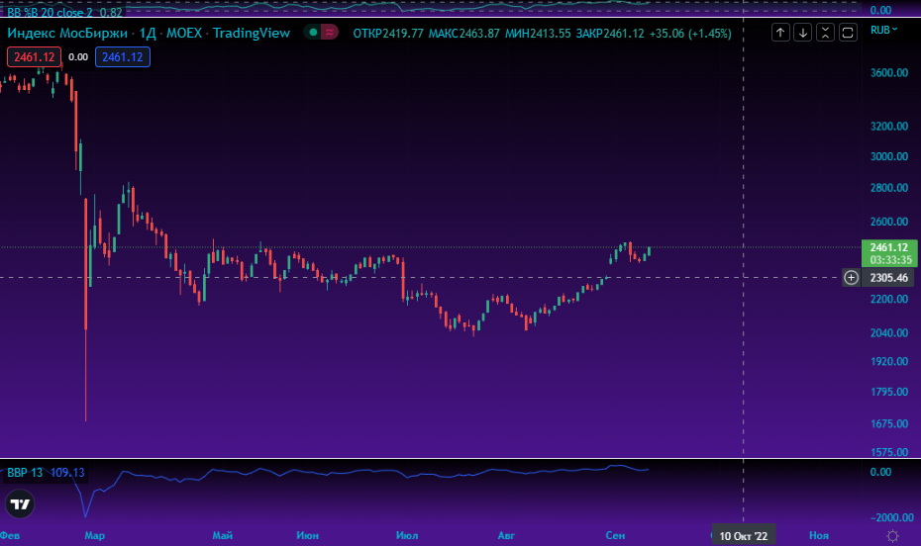The height and width of the screenshot is (546, 921).
Task: Click the plus button next to 2305.46
Action: click(x=851, y=277)
